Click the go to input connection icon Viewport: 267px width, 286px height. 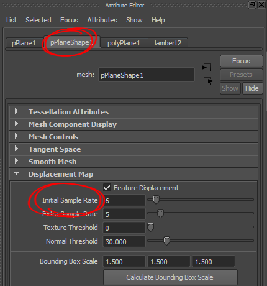pyautogui.click(x=206, y=68)
